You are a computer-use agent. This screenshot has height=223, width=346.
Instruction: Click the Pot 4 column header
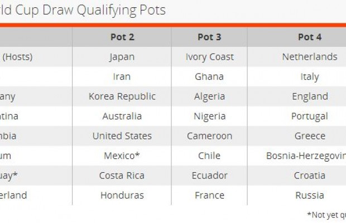coord(310,37)
